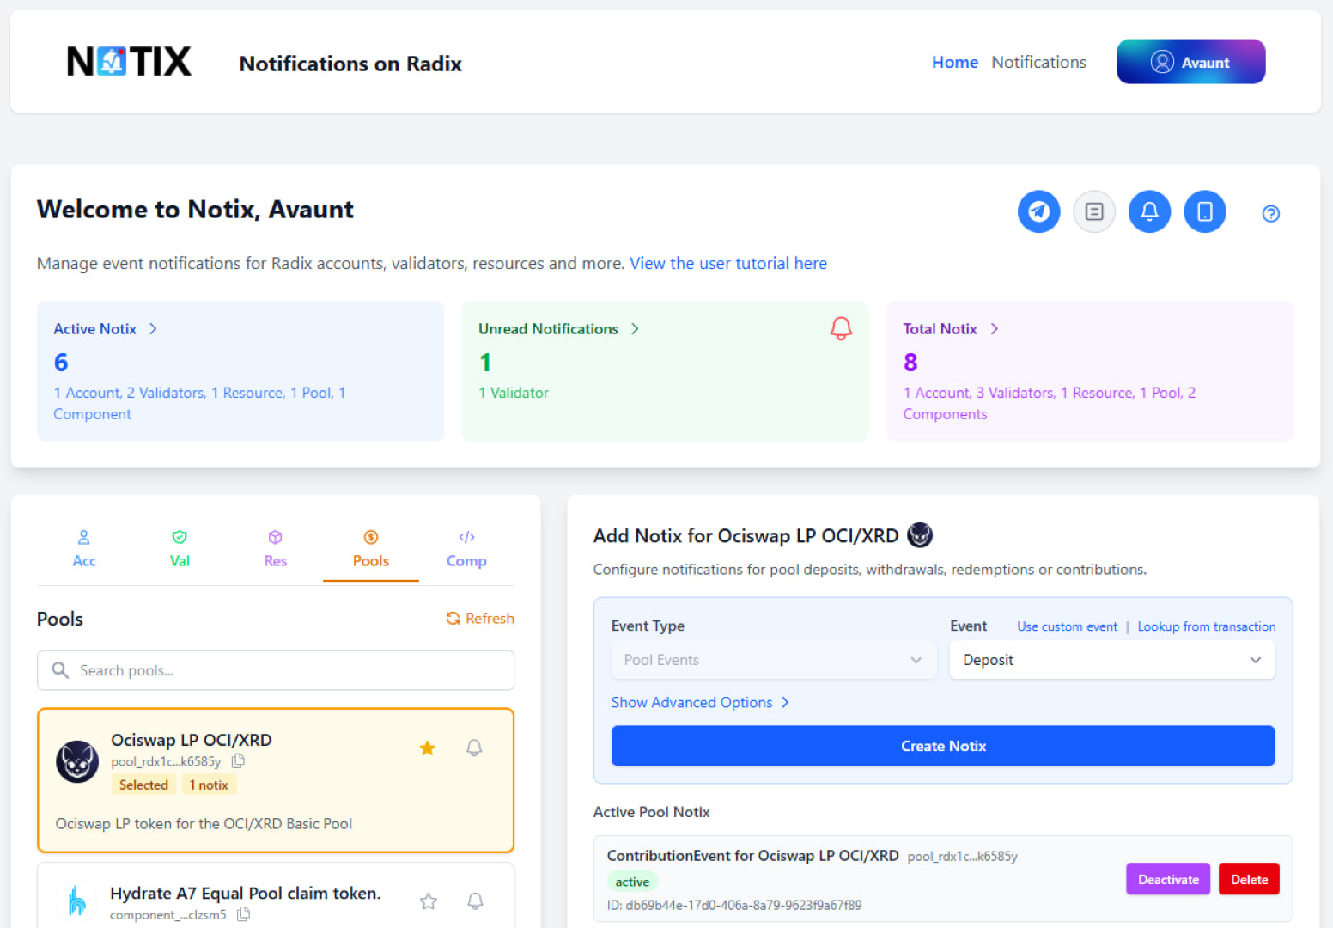Open the help question mark icon

click(x=1270, y=213)
